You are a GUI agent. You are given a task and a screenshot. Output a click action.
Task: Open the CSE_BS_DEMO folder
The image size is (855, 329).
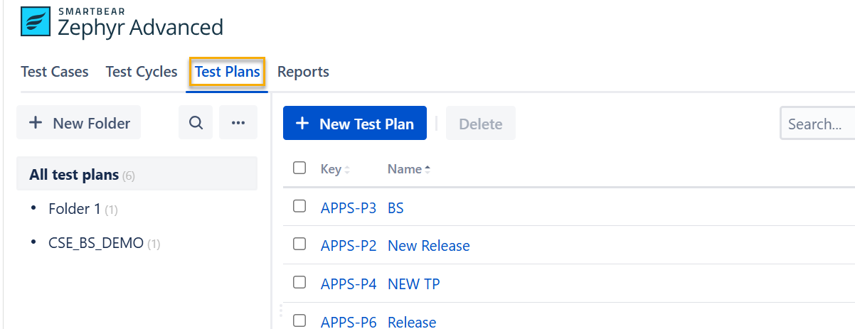95,244
